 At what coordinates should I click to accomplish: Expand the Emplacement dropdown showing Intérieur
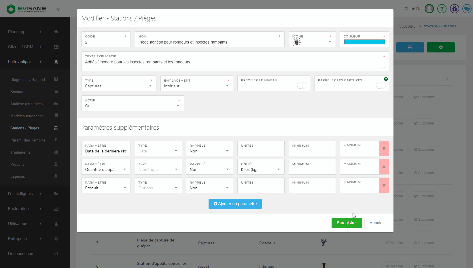pos(196,86)
